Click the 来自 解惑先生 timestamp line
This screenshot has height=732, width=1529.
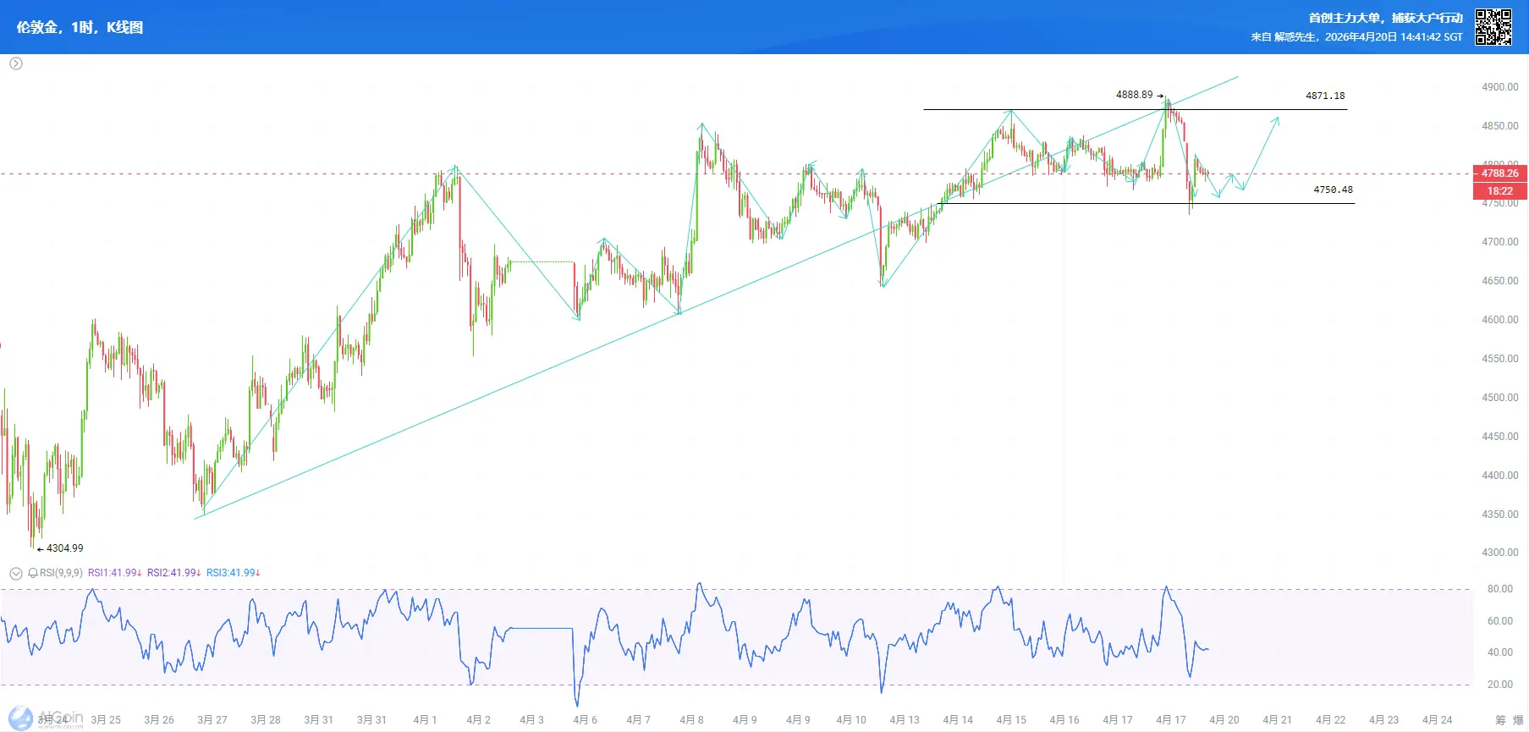1356,37
